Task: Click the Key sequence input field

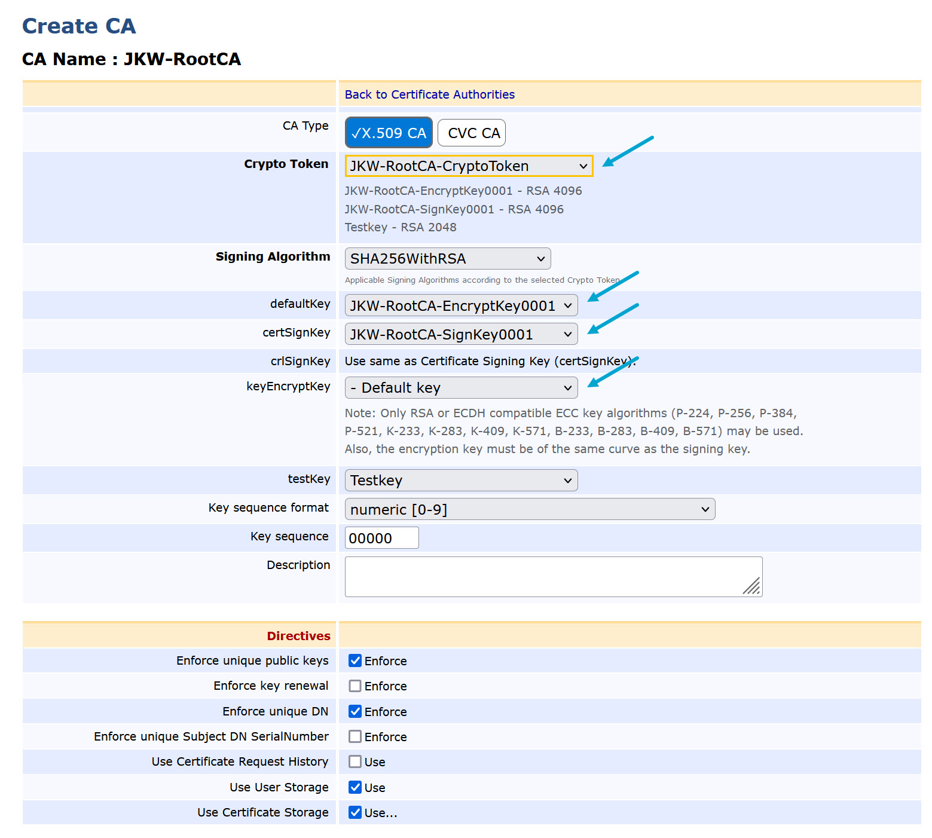Action: 381,538
